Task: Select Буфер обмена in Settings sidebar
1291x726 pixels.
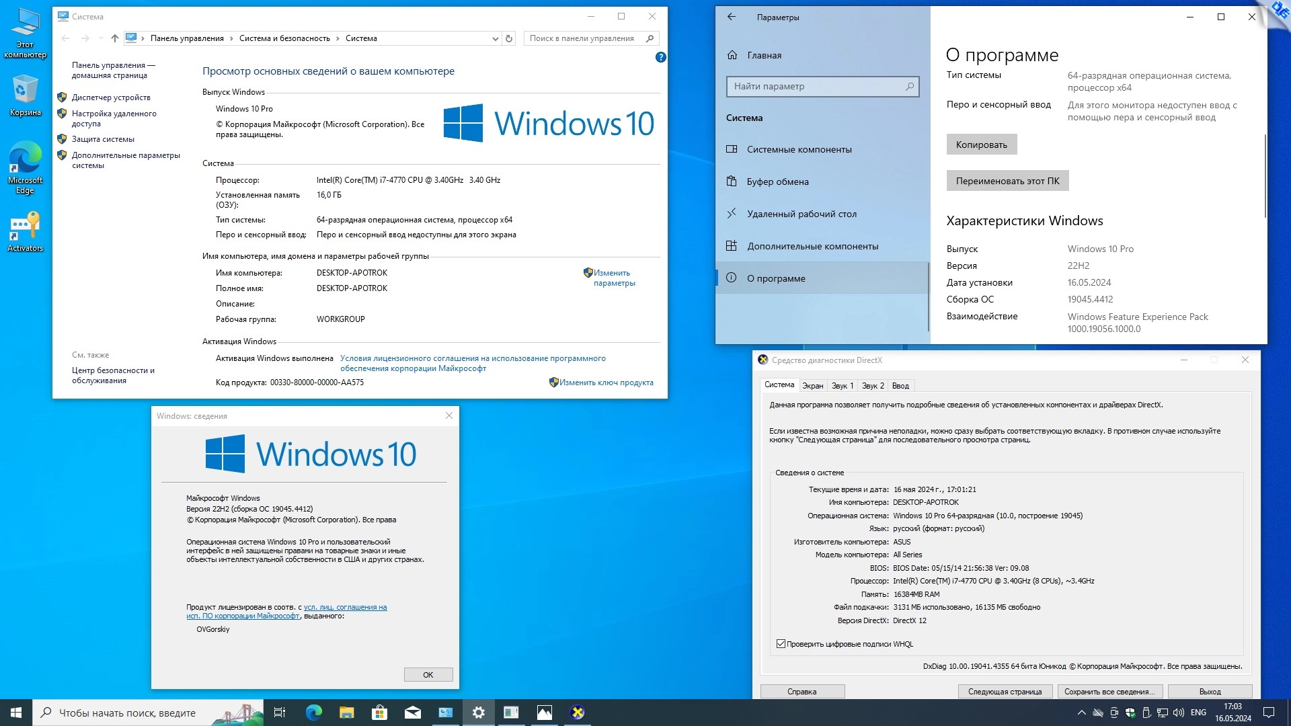Action: click(x=777, y=182)
